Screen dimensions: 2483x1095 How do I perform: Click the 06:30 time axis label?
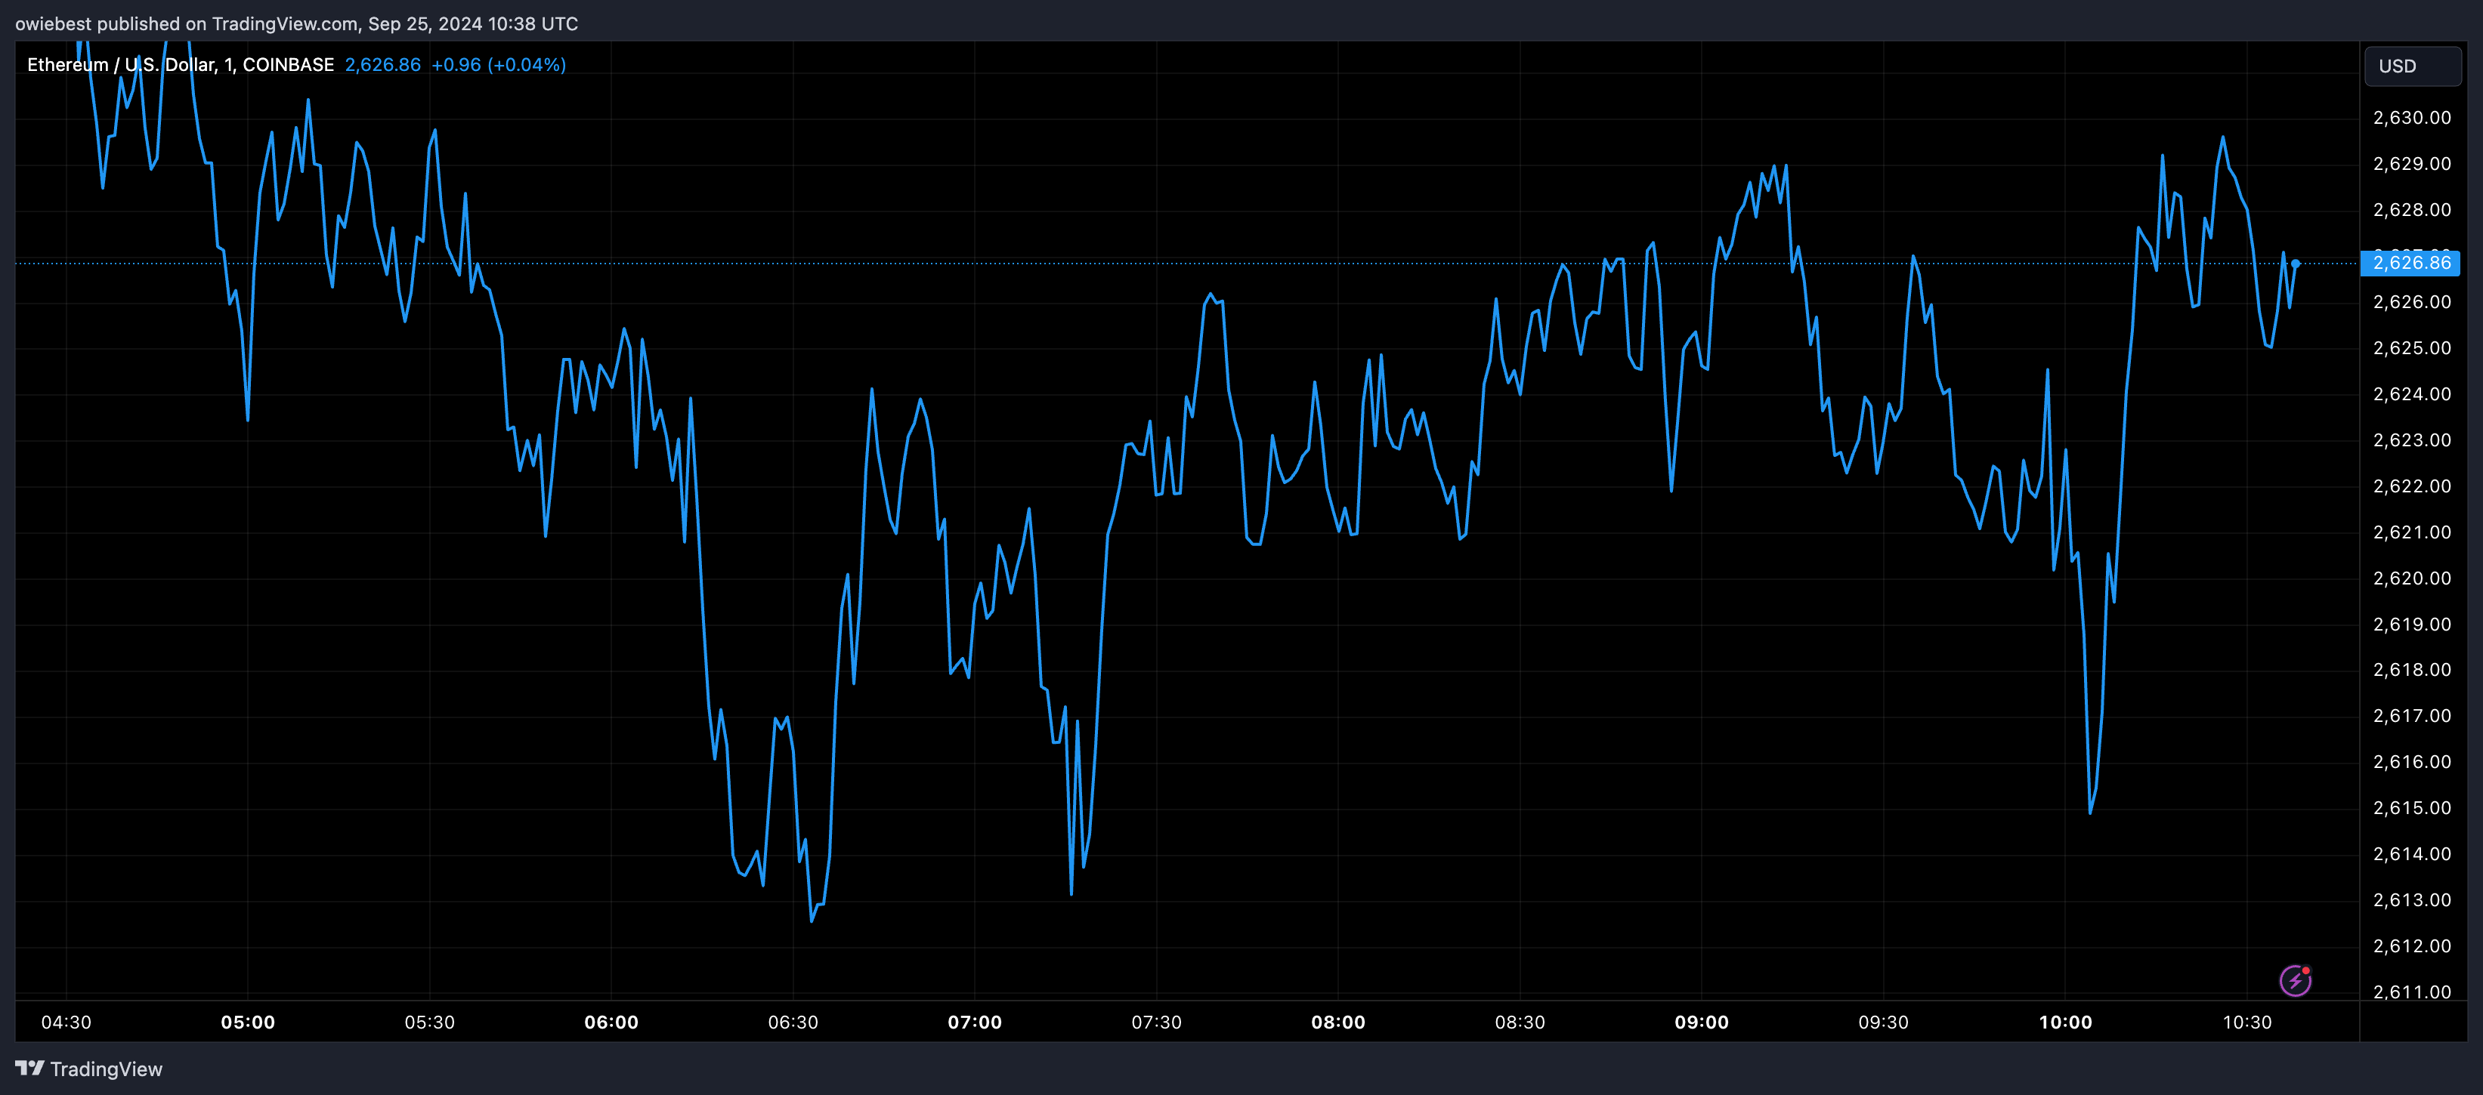coord(793,1022)
